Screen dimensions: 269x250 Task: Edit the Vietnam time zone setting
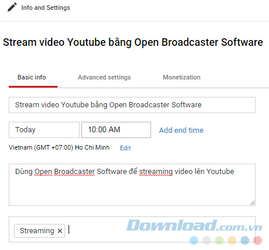click(125, 148)
